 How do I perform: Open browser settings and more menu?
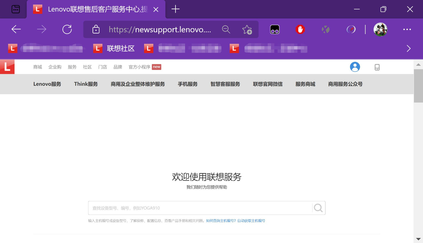[x=407, y=29]
